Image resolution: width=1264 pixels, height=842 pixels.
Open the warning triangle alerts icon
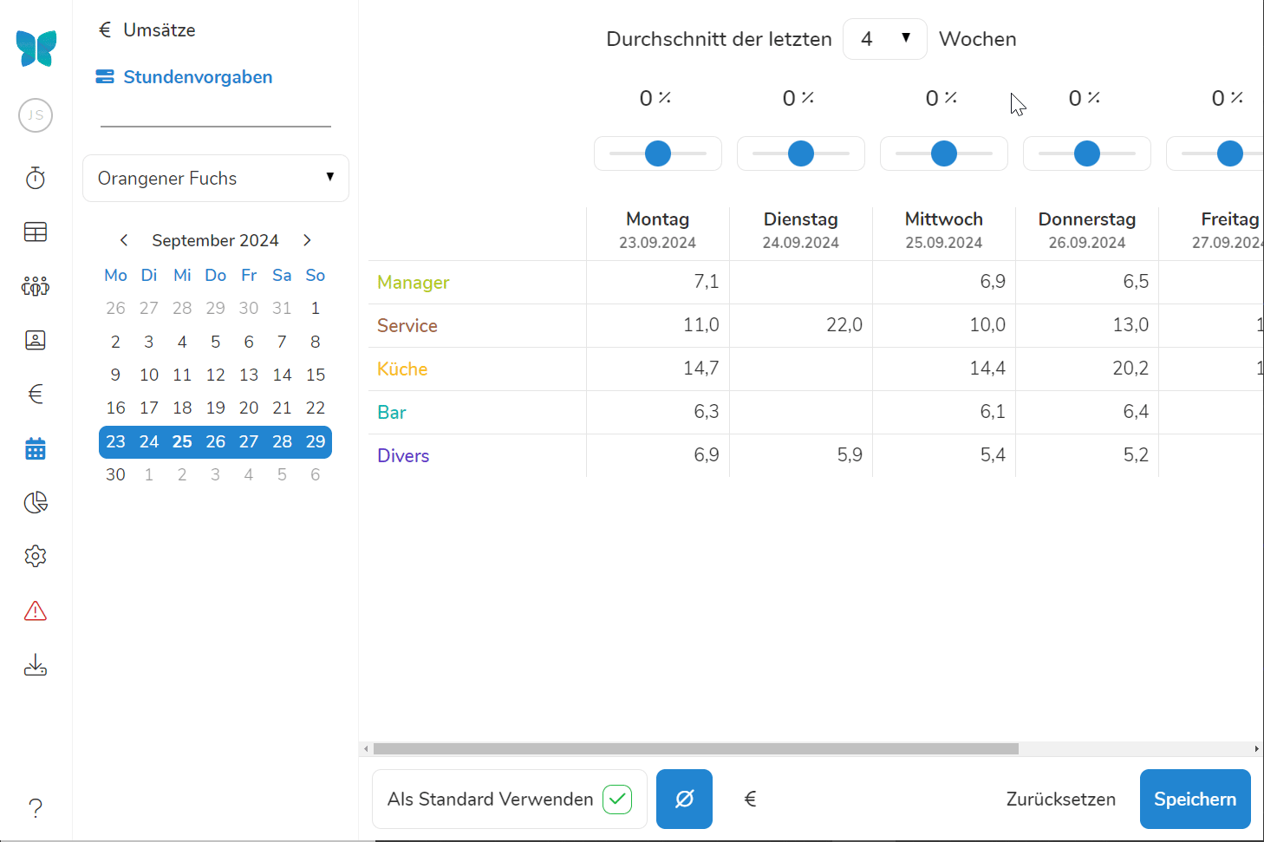[36, 611]
